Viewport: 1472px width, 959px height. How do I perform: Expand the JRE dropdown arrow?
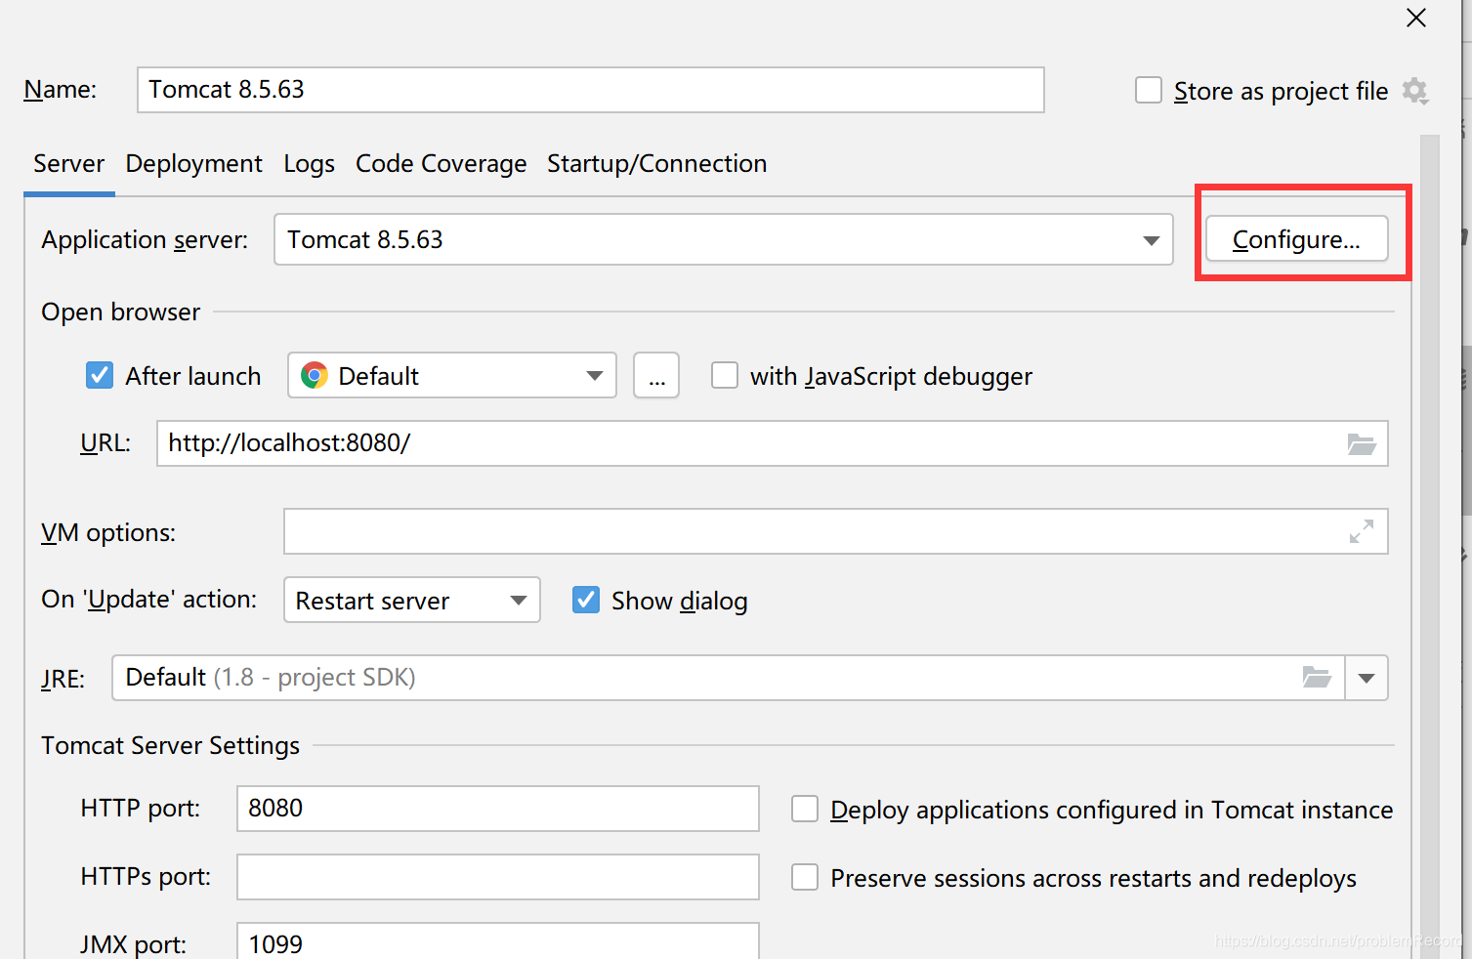pos(1367,678)
